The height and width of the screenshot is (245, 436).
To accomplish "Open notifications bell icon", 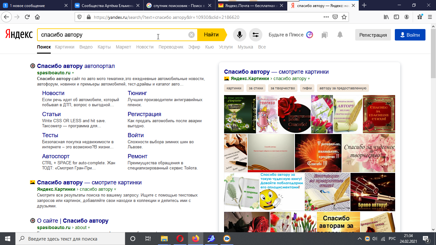I will [340, 35].
